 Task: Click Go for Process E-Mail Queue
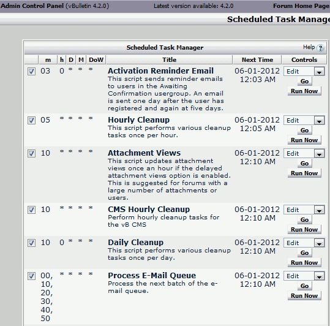[x=304, y=286]
